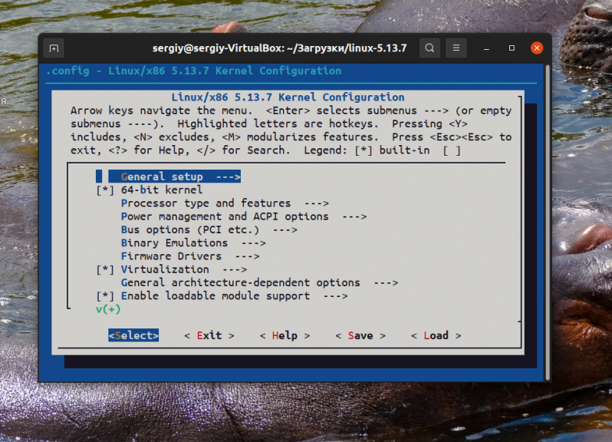Screen dimensions: 612x442
Task: Open the terminal search icon
Action: (x=429, y=48)
